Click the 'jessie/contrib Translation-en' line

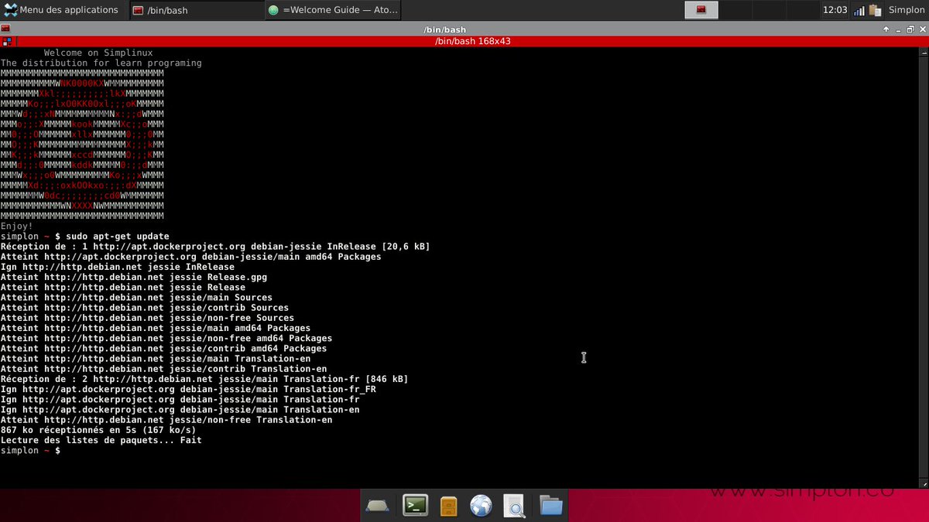[163, 369]
